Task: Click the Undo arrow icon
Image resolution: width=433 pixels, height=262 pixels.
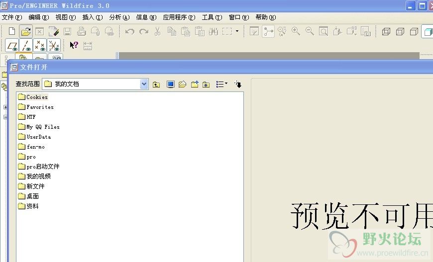Action: [129, 31]
